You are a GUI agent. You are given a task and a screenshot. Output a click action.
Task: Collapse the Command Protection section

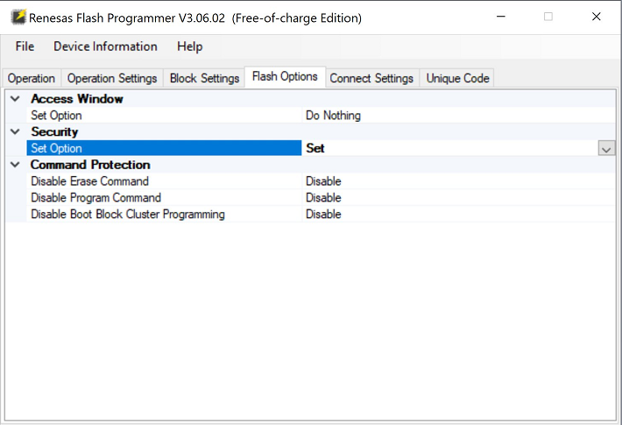pos(15,164)
